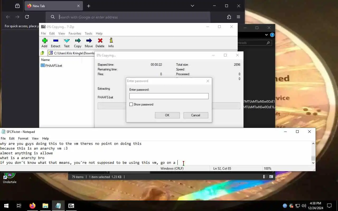Open Task View on the taskbar

coord(19,206)
